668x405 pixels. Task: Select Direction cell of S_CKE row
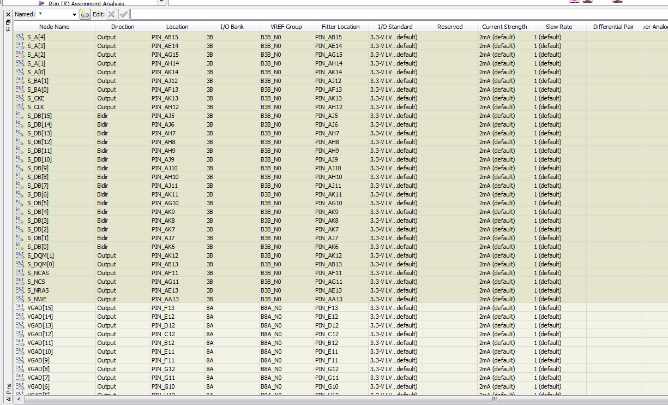point(107,98)
